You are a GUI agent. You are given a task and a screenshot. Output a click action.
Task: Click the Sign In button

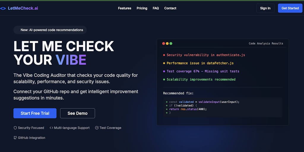[265, 8]
